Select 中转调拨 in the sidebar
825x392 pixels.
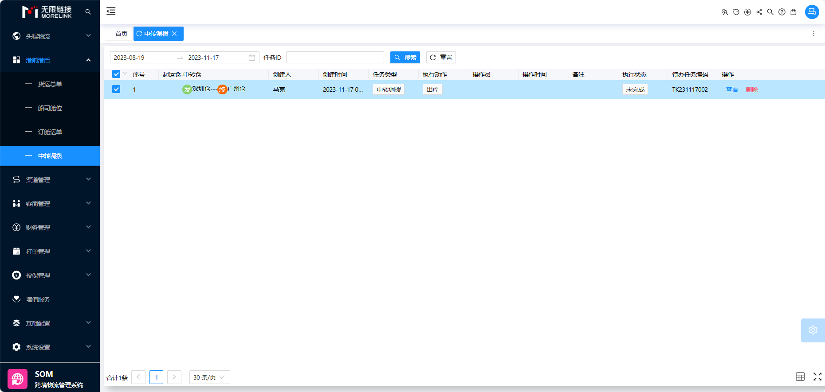coord(50,155)
